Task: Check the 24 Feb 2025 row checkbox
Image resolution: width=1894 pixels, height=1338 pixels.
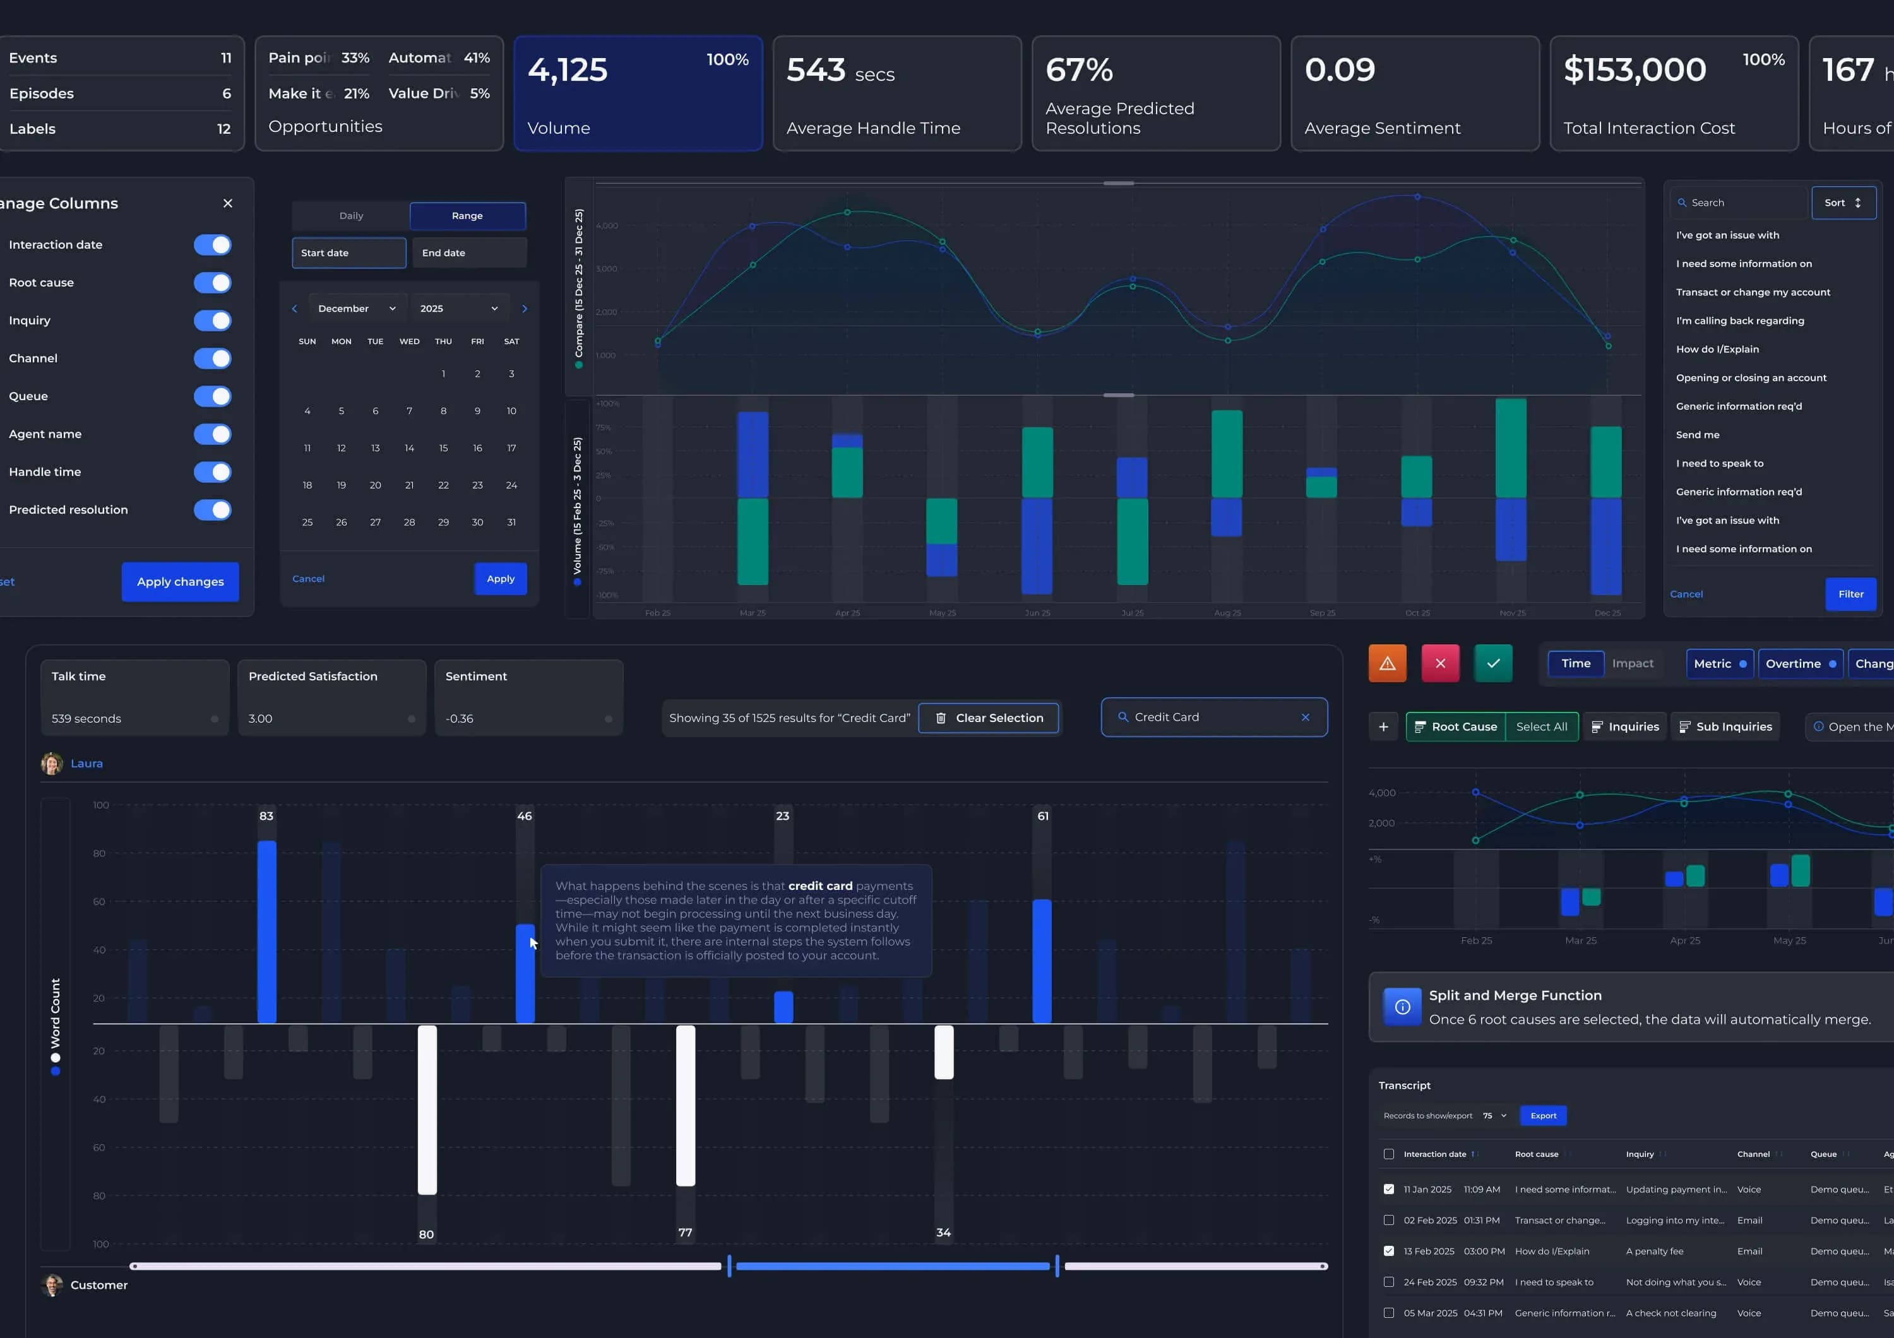Action: click(x=1389, y=1282)
